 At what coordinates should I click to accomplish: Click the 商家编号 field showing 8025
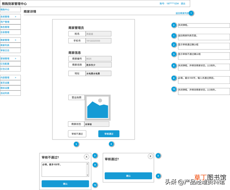(98, 59)
